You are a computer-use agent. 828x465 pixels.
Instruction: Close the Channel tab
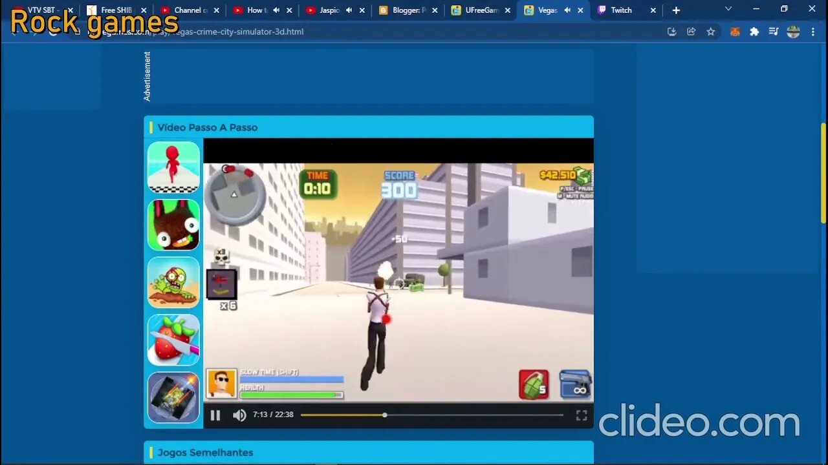(x=217, y=10)
